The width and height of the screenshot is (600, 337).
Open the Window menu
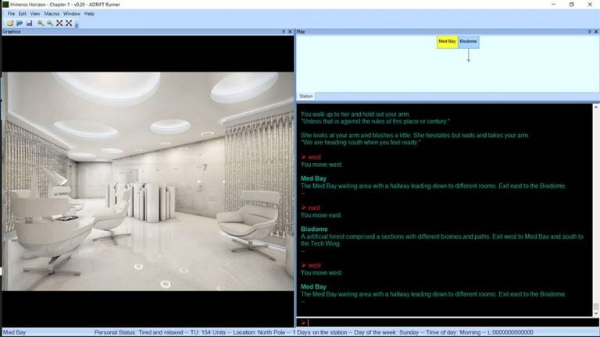[x=72, y=13]
